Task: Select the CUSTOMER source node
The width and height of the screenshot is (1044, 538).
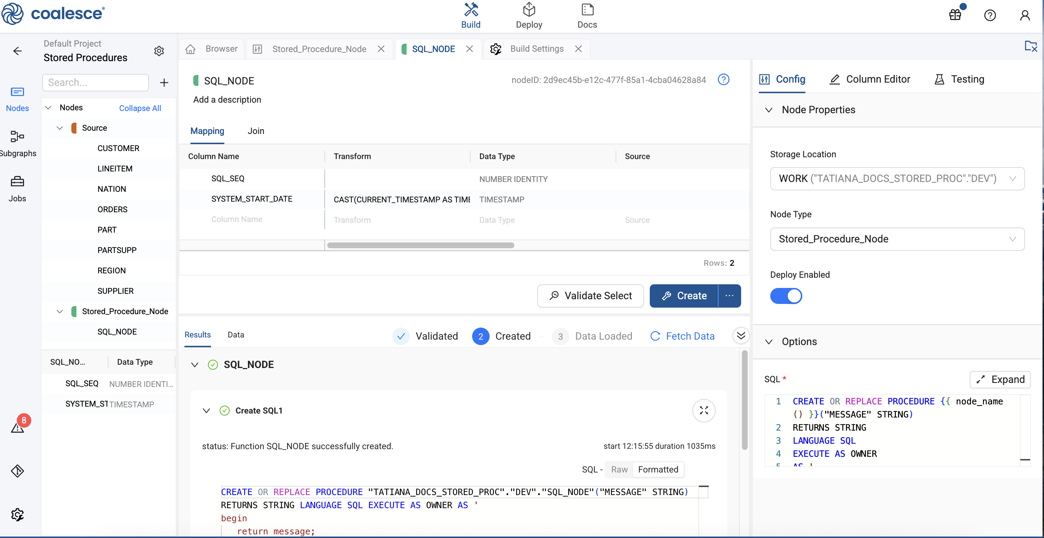Action: pyautogui.click(x=118, y=148)
